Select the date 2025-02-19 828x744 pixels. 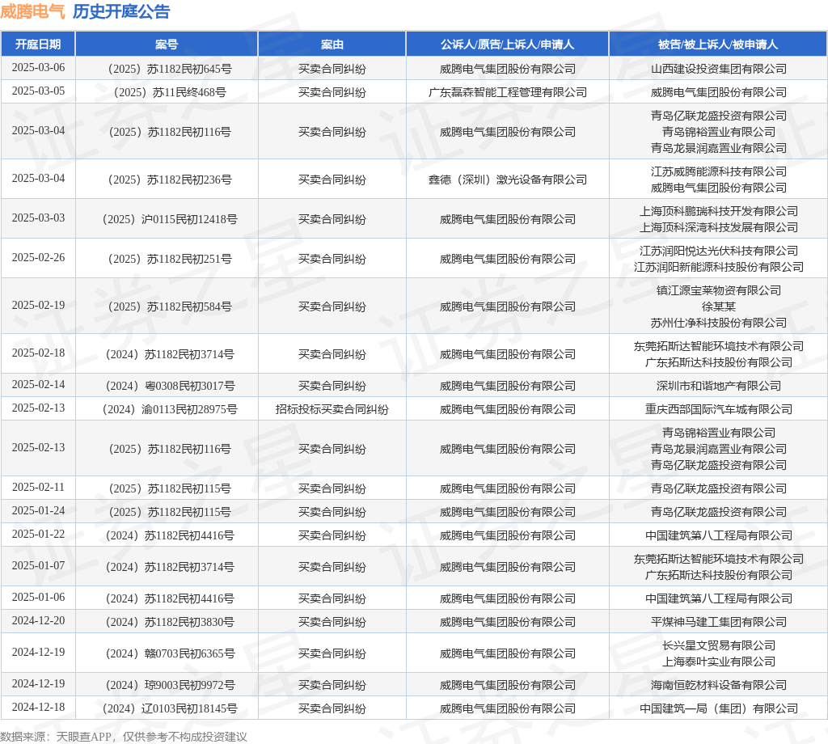pos(39,305)
